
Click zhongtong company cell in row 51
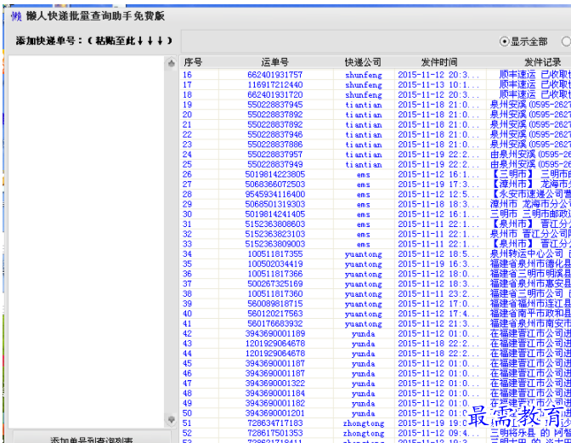point(364,423)
